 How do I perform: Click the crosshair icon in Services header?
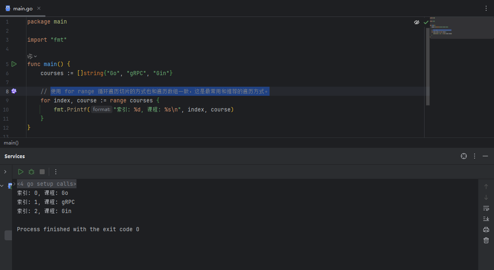pos(464,156)
